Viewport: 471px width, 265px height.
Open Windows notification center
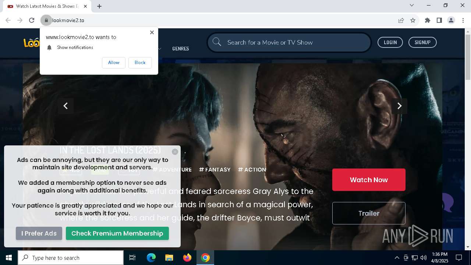(x=459, y=258)
